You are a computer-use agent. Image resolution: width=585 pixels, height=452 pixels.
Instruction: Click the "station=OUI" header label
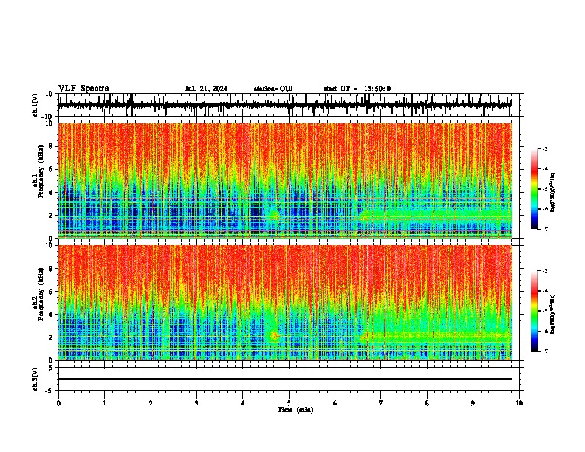click(x=273, y=89)
